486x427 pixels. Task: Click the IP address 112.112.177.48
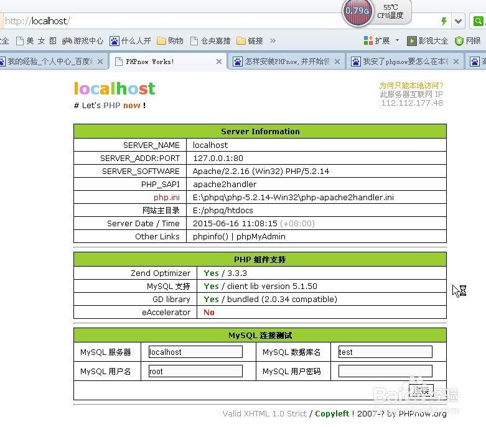(411, 103)
